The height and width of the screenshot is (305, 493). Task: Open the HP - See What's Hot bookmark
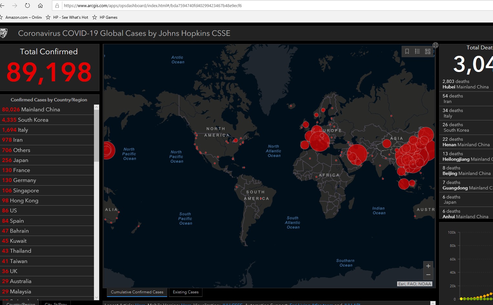point(67,17)
